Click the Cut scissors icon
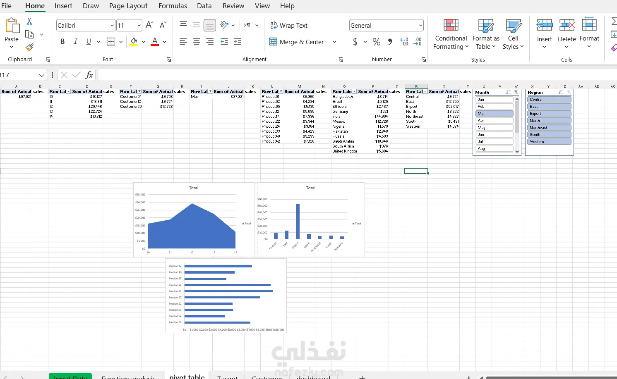The height and width of the screenshot is (379, 617). point(29,21)
